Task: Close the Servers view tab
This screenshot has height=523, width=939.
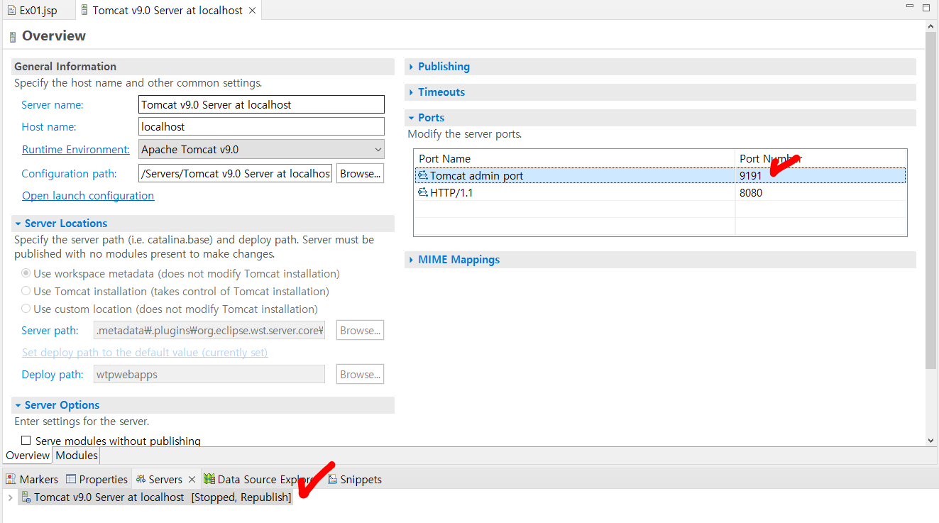Action: pyautogui.click(x=192, y=480)
